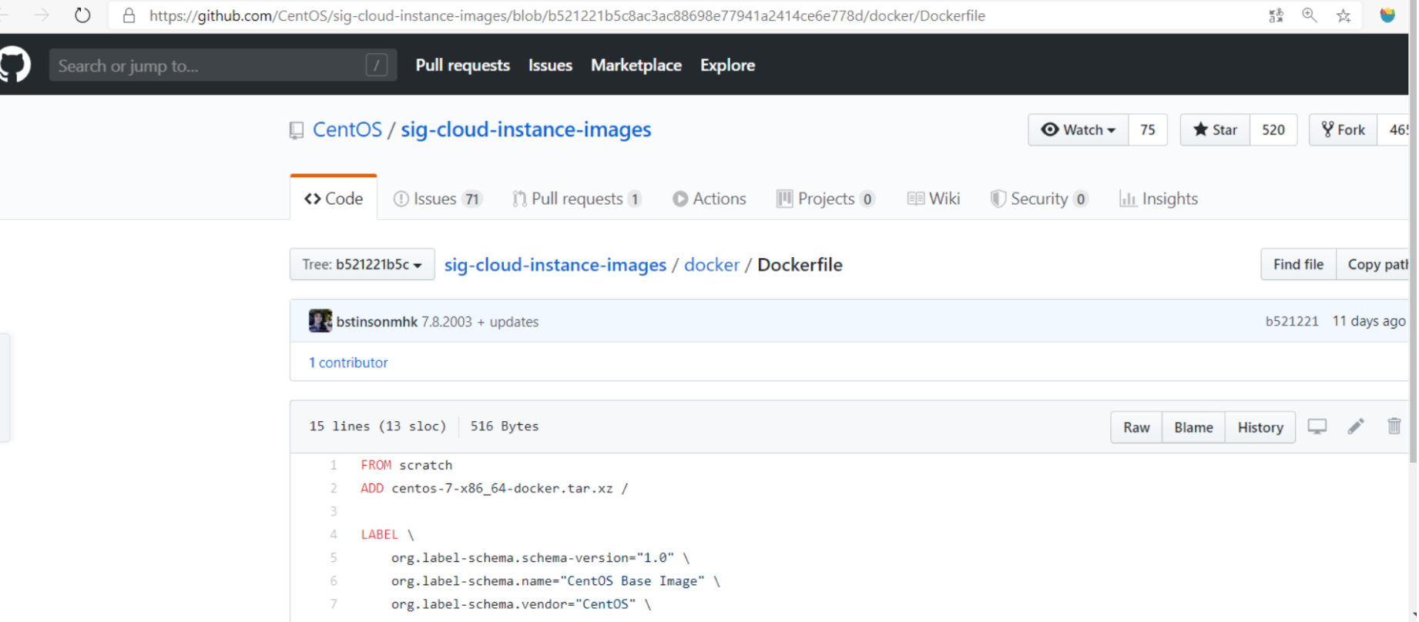Open the site lock security icon
This screenshot has width=1419, height=622.
pos(129,15)
